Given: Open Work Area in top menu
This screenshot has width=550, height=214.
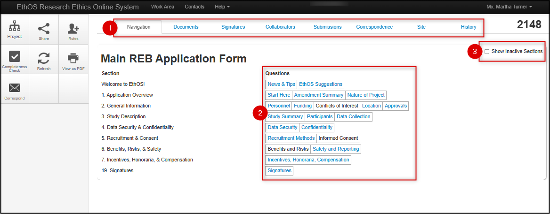Looking at the screenshot, I should (x=162, y=7).
